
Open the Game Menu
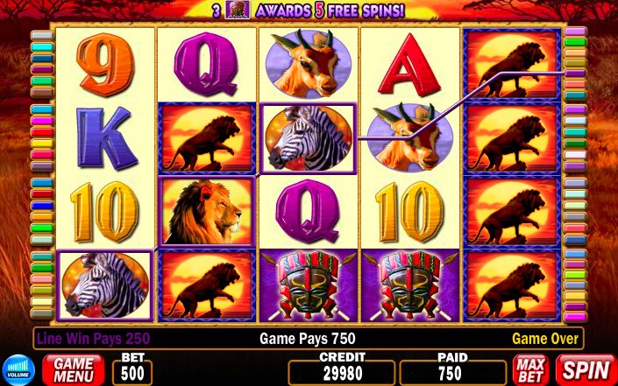(x=74, y=370)
